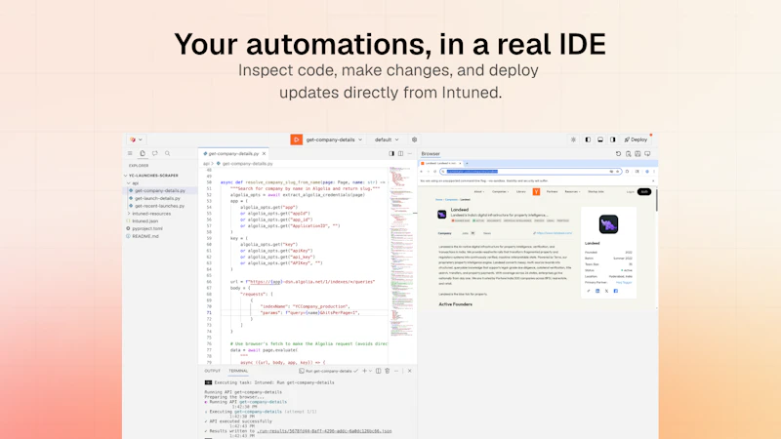Screen dimensions: 781x439
Task: Click the orange Run play button
Action: tap(297, 140)
